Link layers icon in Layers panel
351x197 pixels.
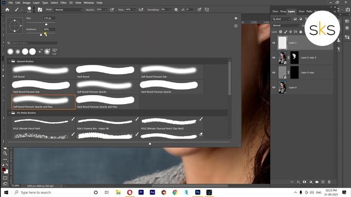292,182
